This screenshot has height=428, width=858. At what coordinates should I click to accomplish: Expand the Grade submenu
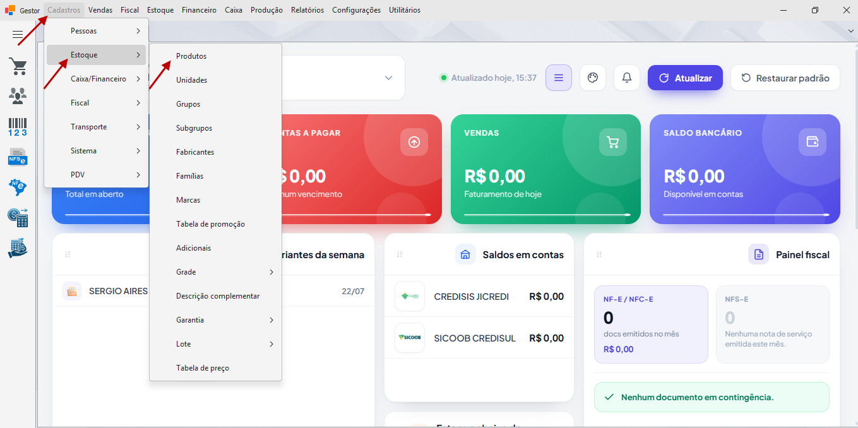(x=215, y=272)
